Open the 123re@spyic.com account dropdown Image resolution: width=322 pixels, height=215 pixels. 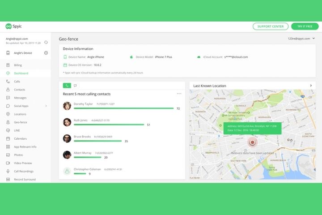coord(301,39)
